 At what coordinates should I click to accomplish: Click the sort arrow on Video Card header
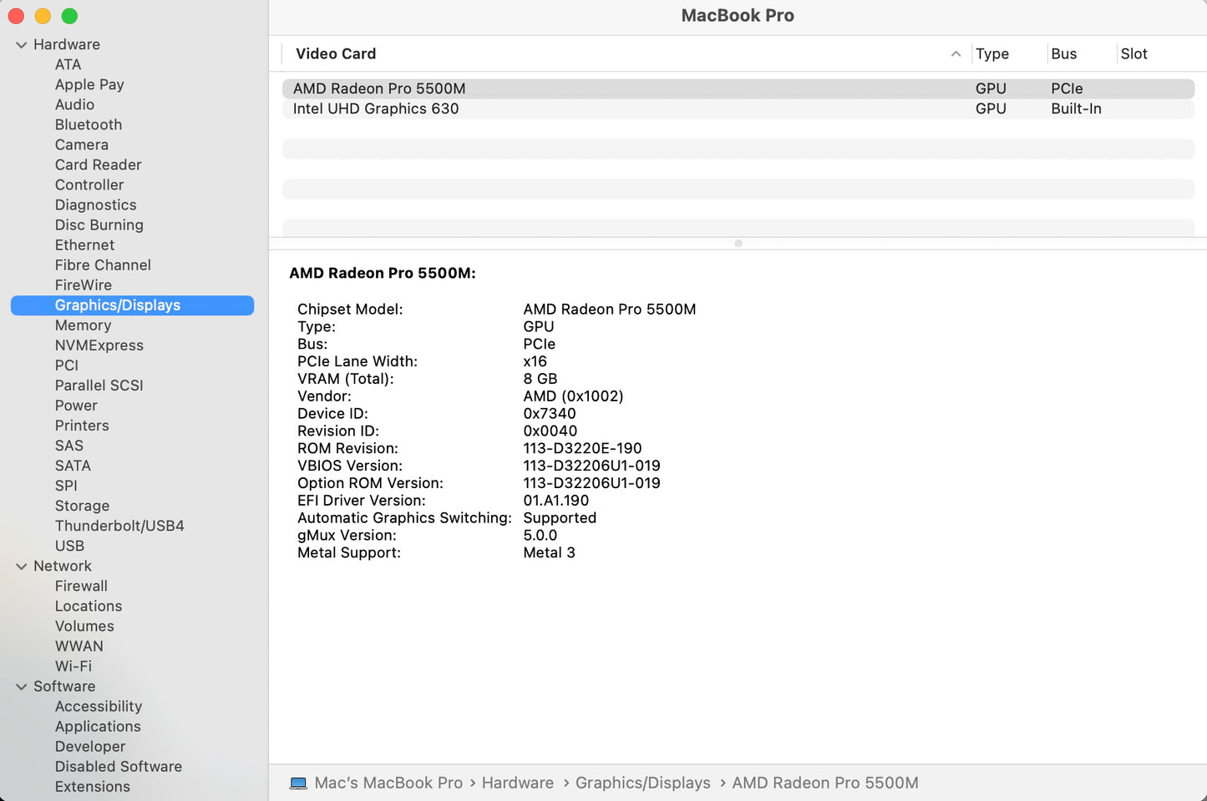[x=956, y=53]
